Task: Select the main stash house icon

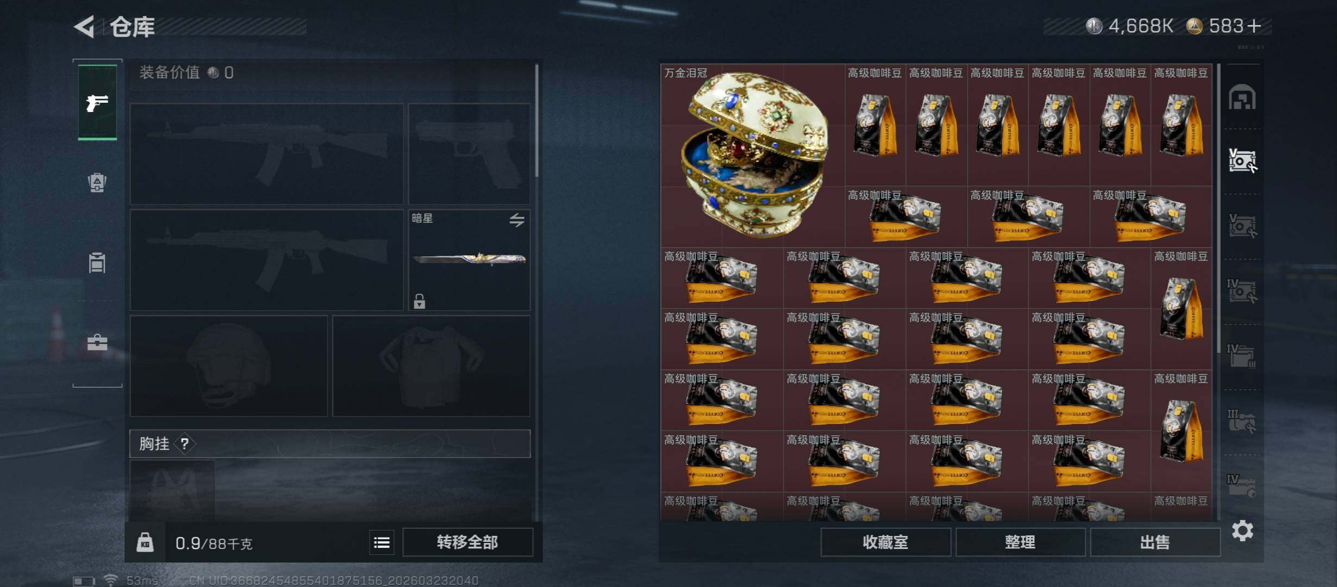Action: coord(1242,97)
